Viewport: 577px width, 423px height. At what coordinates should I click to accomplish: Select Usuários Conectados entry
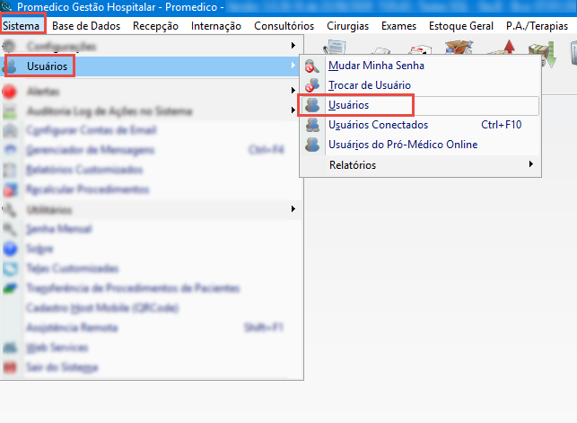pos(378,125)
